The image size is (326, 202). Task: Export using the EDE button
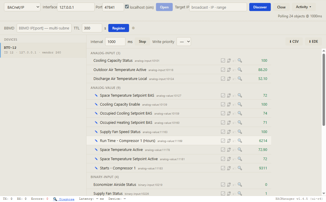[x=313, y=42]
